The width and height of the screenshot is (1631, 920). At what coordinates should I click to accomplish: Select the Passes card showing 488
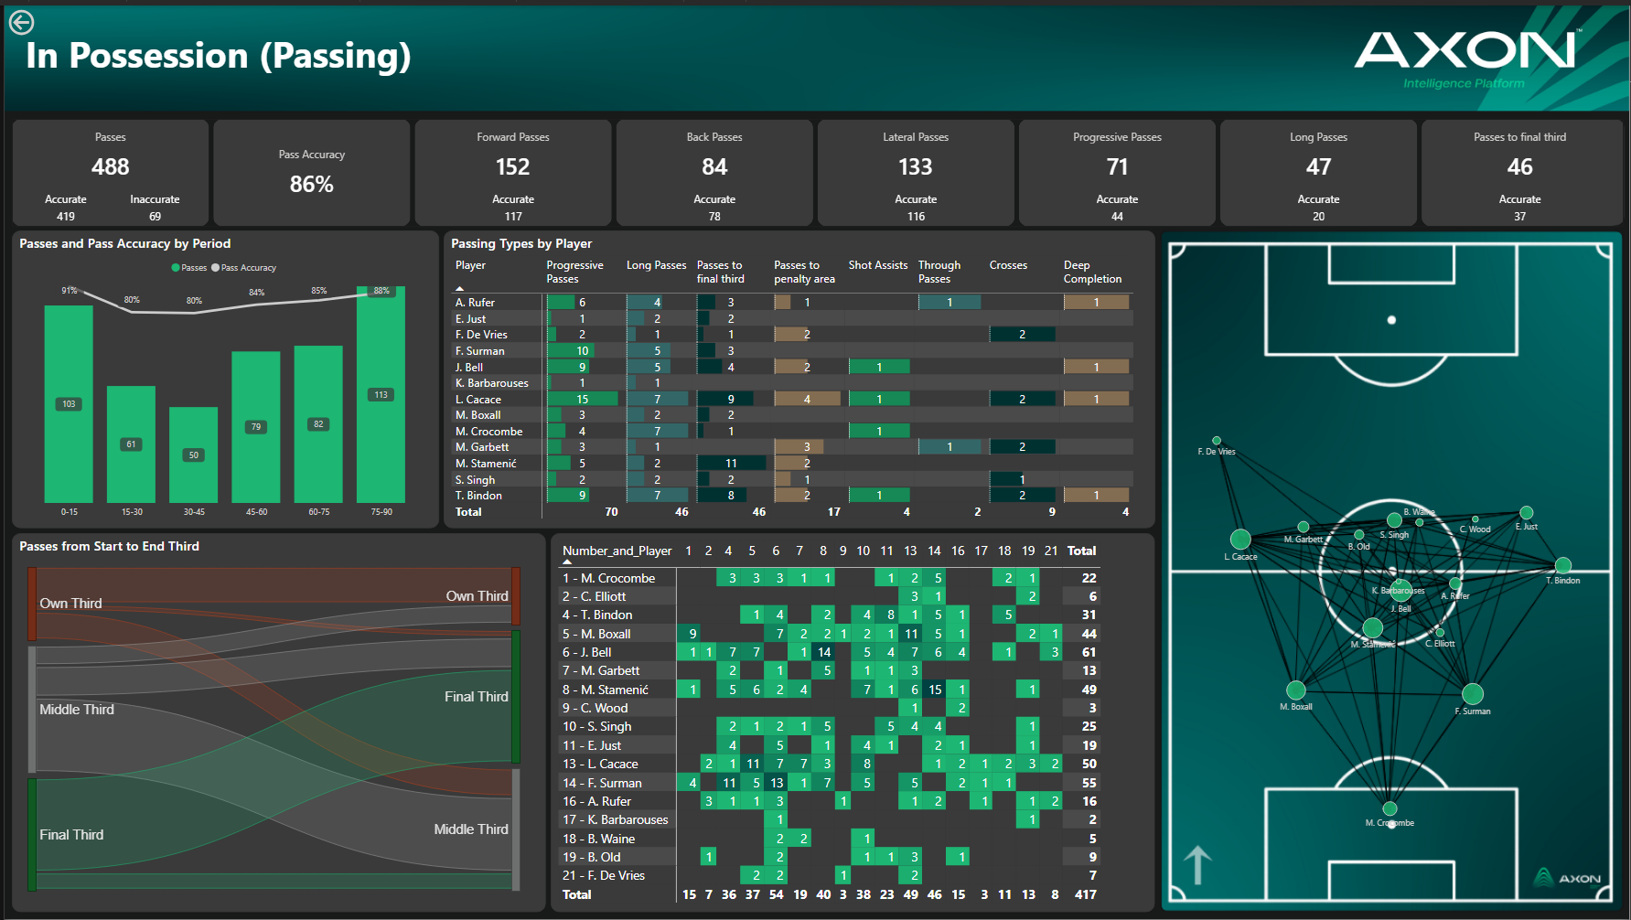click(110, 172)
